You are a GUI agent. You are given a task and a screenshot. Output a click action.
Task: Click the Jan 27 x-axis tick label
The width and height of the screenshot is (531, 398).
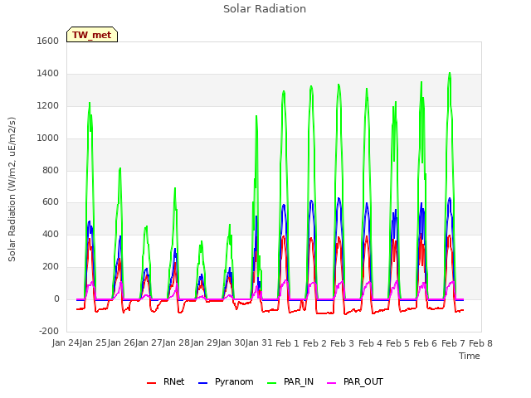coord(149,343)
